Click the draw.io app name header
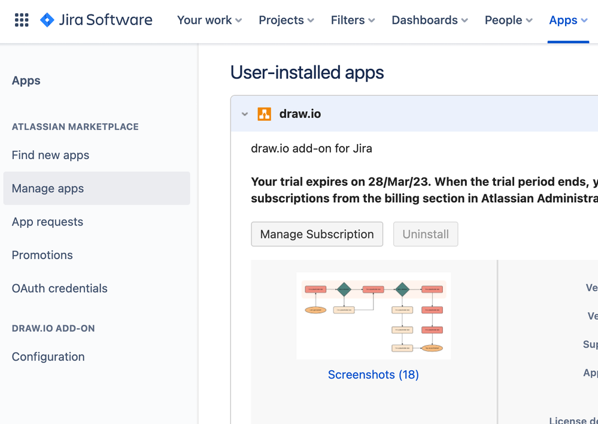Viewport: 598px width, 424px height. (x=300, y=114)
